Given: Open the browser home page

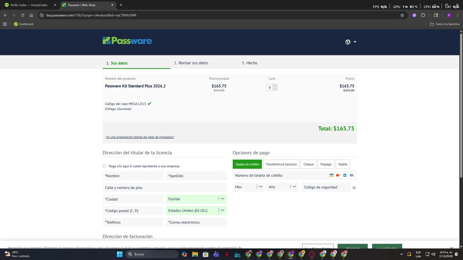Looking at the screenshot, I should 31,15.
